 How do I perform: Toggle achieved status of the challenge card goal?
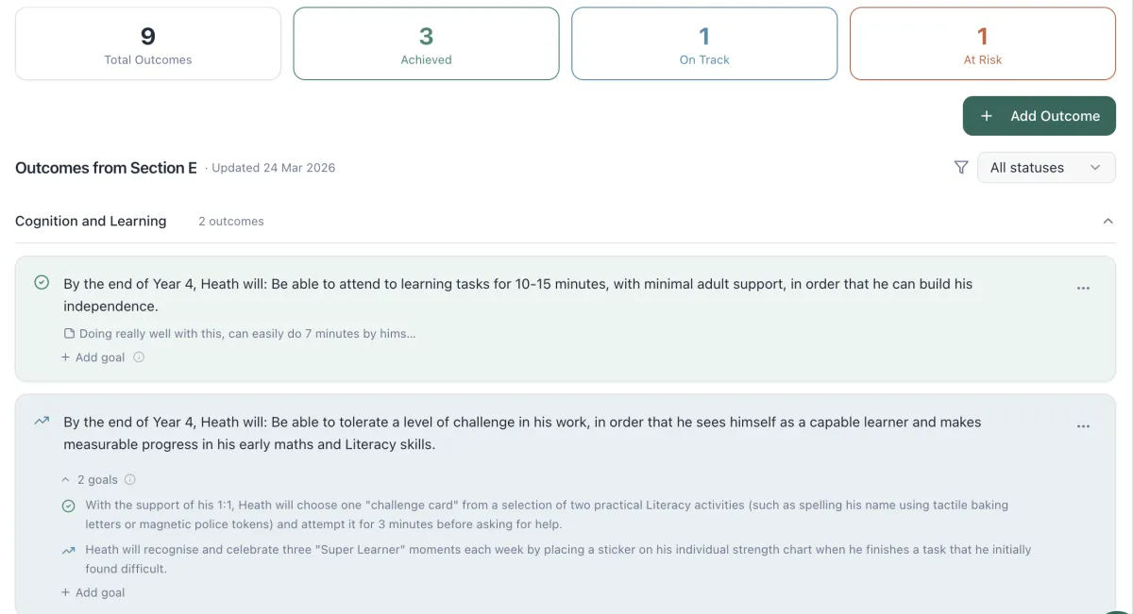pyautogui.click(x=69, y=506)
